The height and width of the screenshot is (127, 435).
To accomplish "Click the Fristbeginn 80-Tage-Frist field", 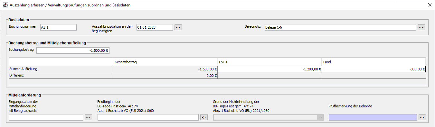I will [x=148, y=117].
